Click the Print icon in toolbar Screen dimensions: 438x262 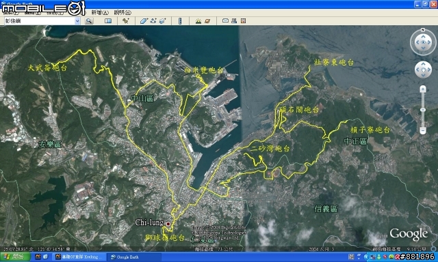pos(234,20)
